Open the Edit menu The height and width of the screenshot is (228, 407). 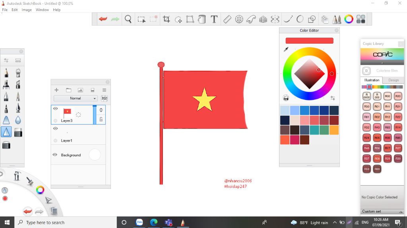15,10
